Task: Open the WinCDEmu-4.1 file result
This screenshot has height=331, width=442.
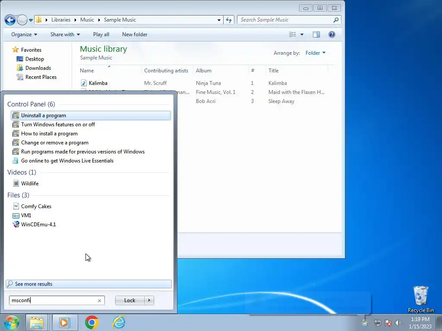Action: tap(91, 224)
